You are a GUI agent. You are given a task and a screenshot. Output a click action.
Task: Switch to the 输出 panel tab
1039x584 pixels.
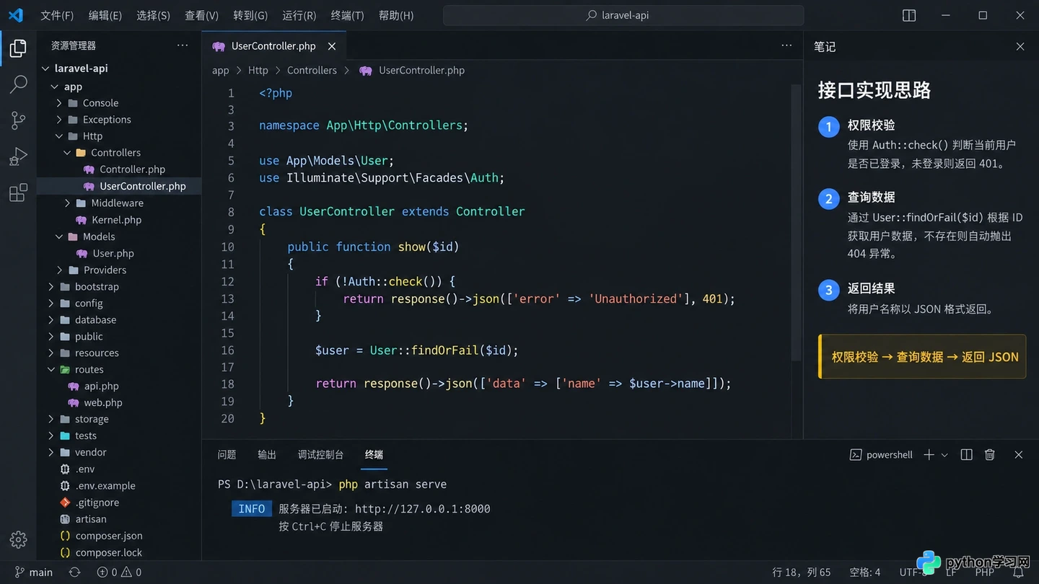click(267, 455)
